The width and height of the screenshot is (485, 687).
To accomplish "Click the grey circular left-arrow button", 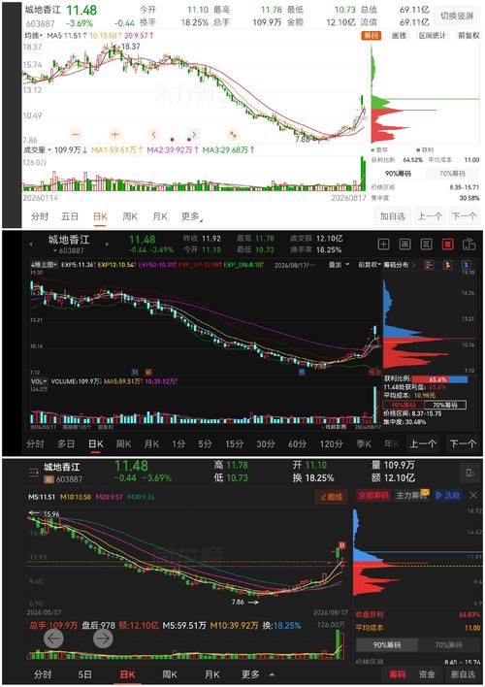I will 54,638.
